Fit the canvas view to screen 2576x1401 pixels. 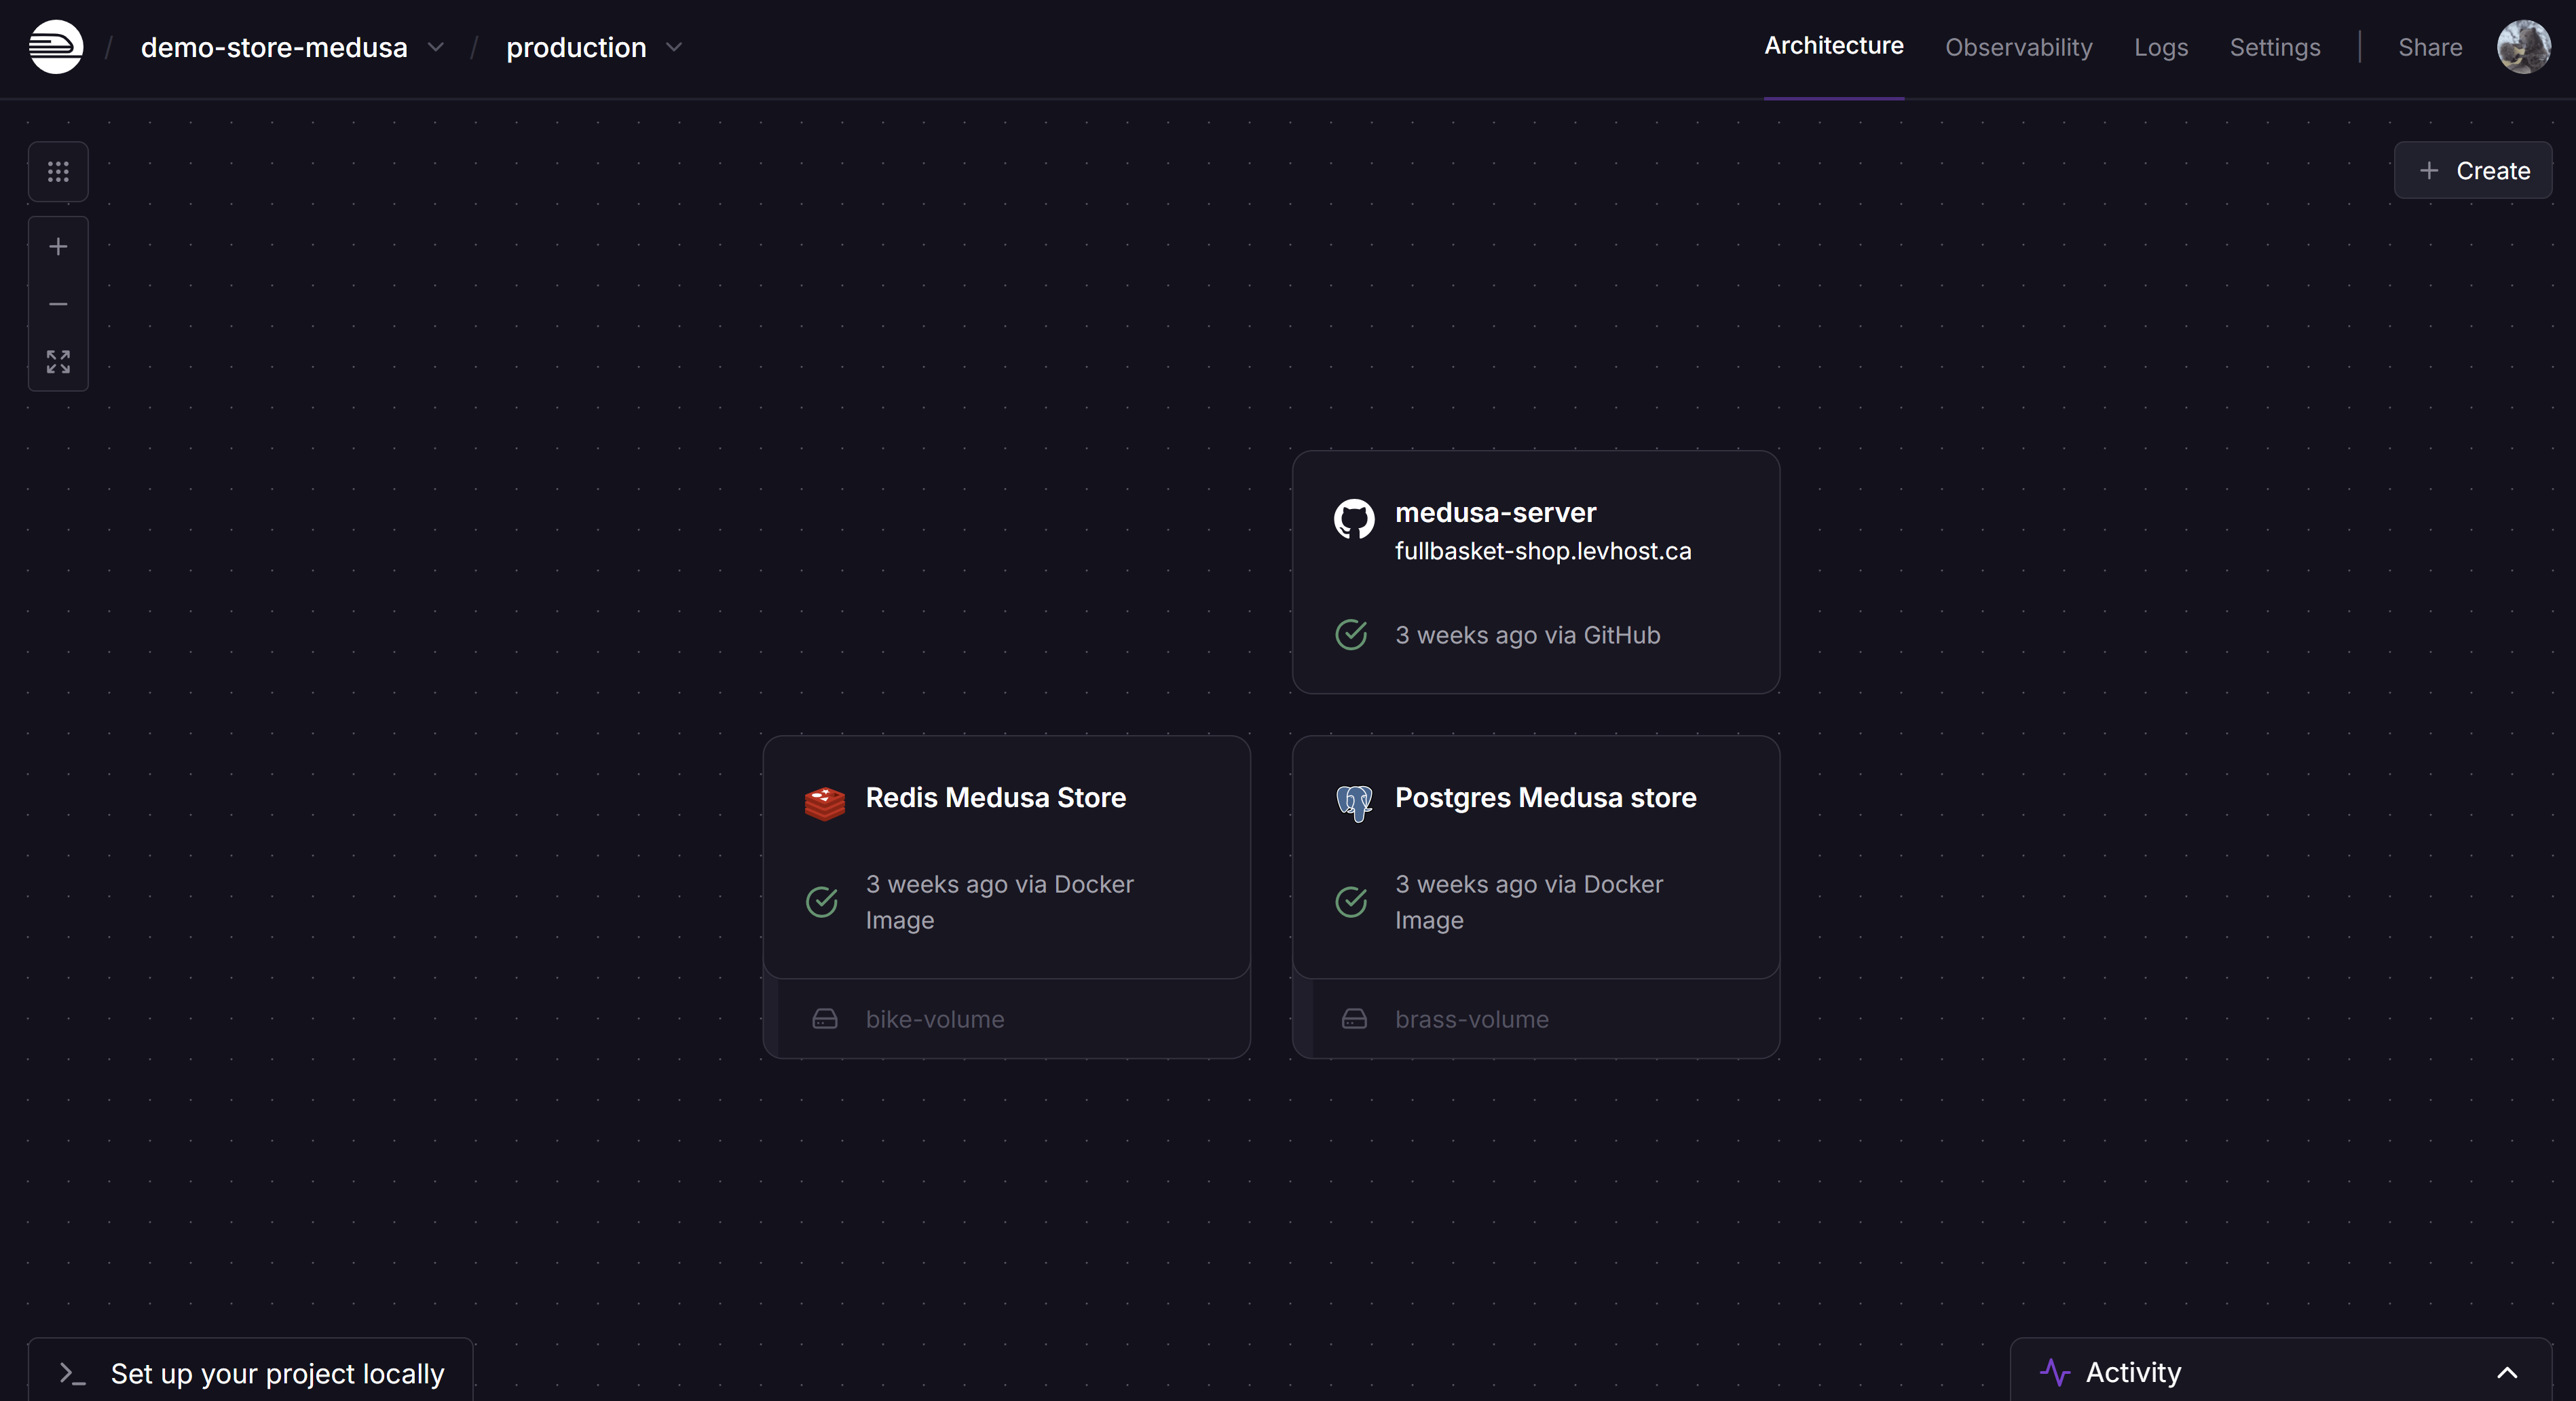(58, 361)
